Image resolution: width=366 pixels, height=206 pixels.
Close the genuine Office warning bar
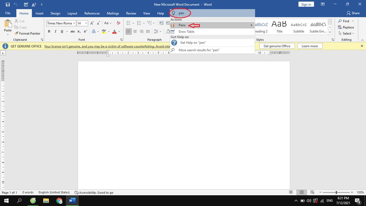(x=362, y=46)
